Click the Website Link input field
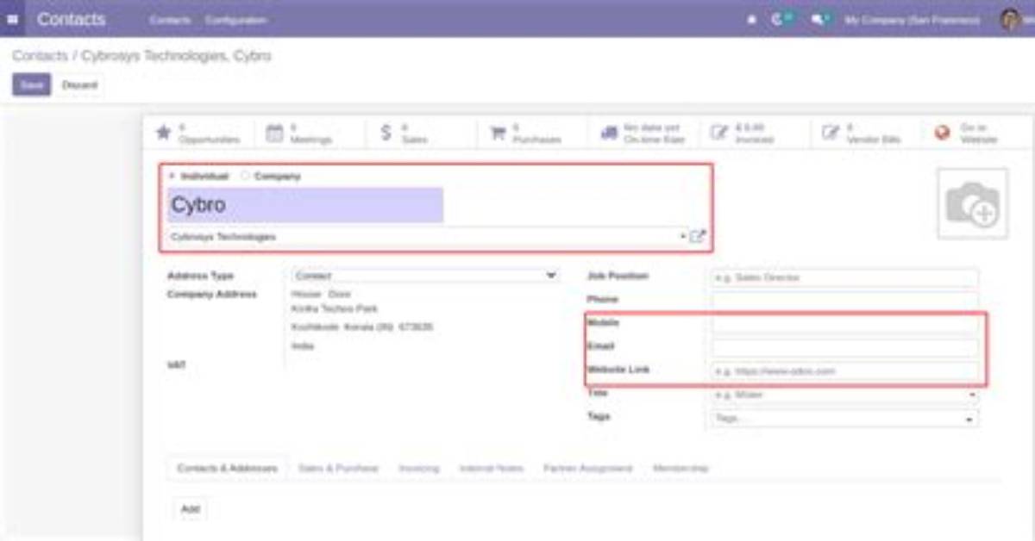The width and height of the screenshot is (1035, 541). click(x=845, y=371)
